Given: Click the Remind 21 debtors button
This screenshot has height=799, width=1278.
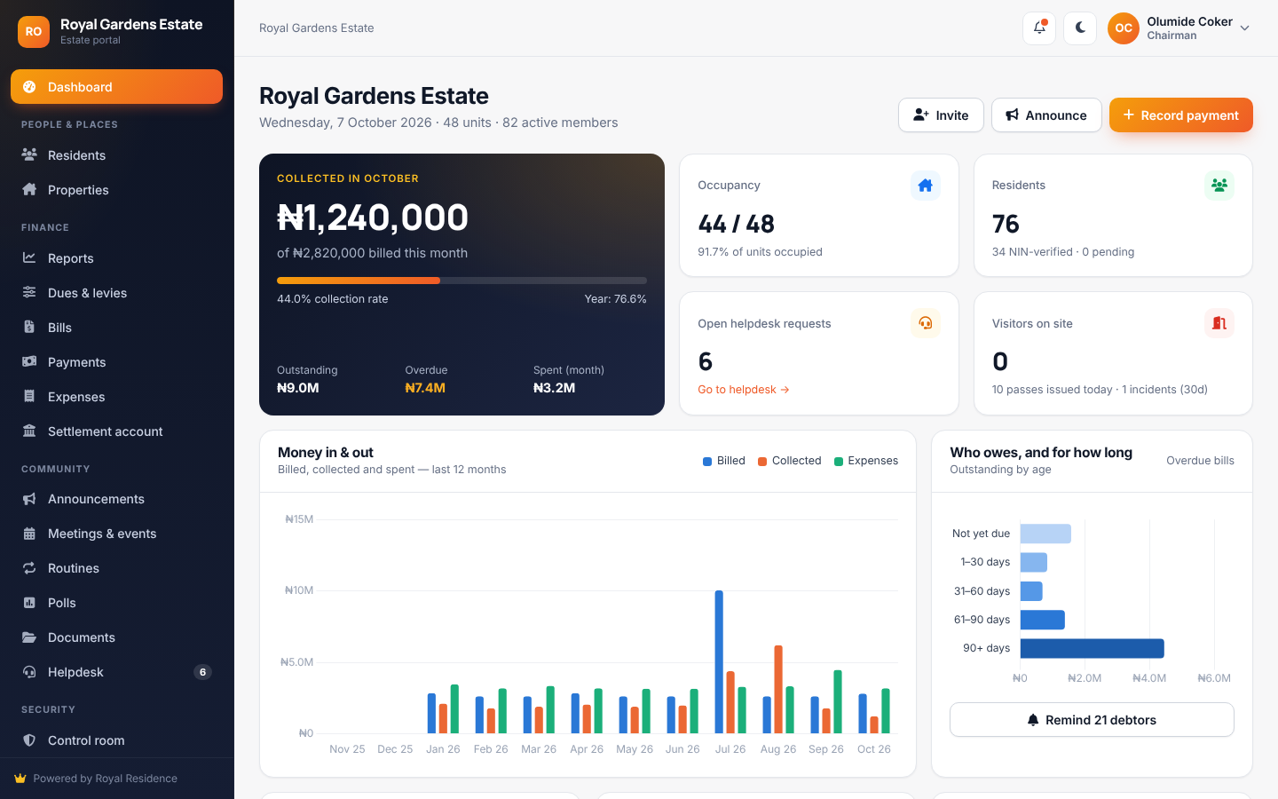Looking at the screenshot, I should click(1092, 720).
